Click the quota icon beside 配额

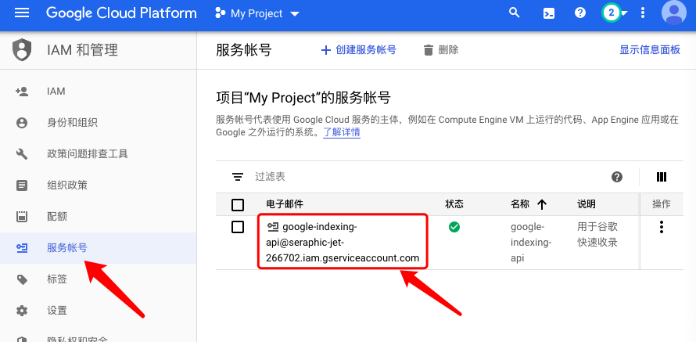(x=22, y=217)
